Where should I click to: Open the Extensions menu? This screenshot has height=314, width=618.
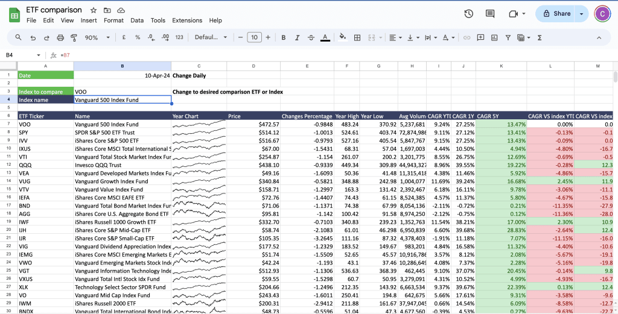pyautogui.click(x=187, y=20)
